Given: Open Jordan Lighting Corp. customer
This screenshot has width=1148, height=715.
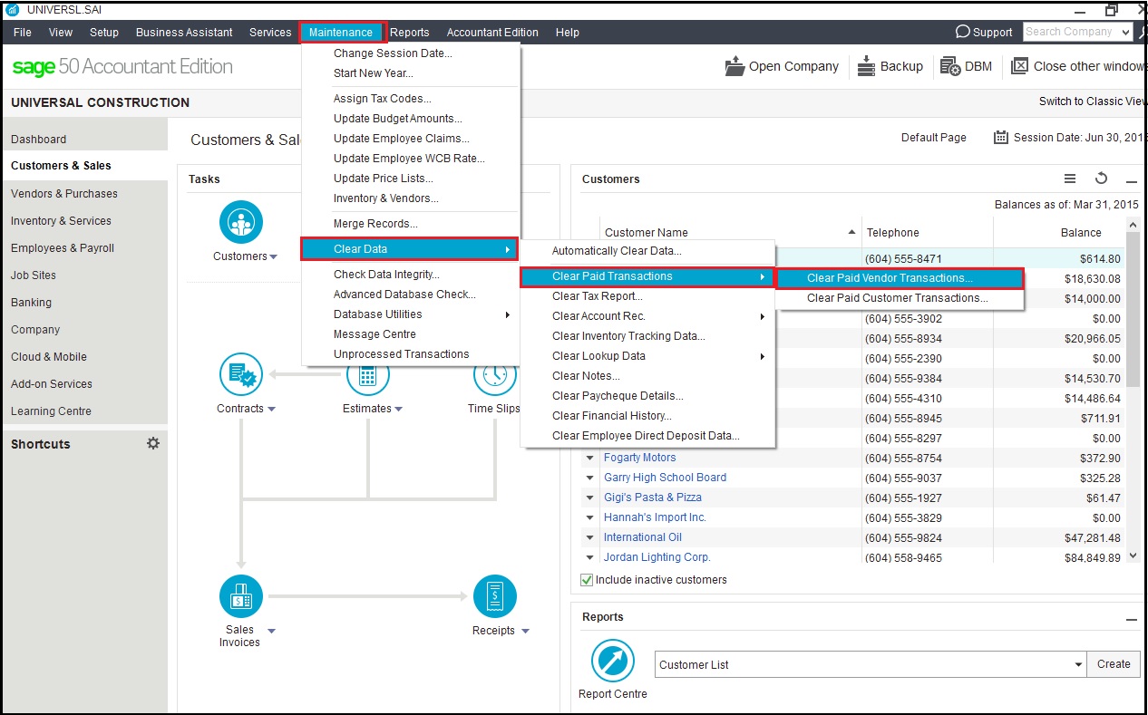Looking at the screenshot, I should (657, 557).
